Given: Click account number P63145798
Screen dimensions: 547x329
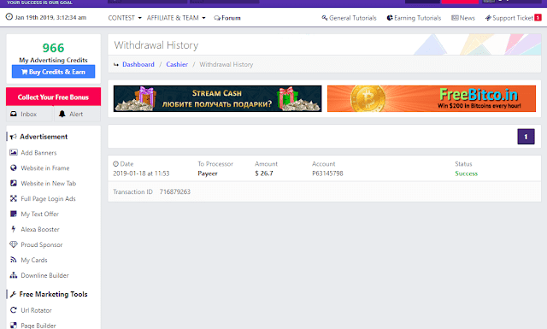Looking at the screenshot, I should pyautogui.click(x=327, y=173).
